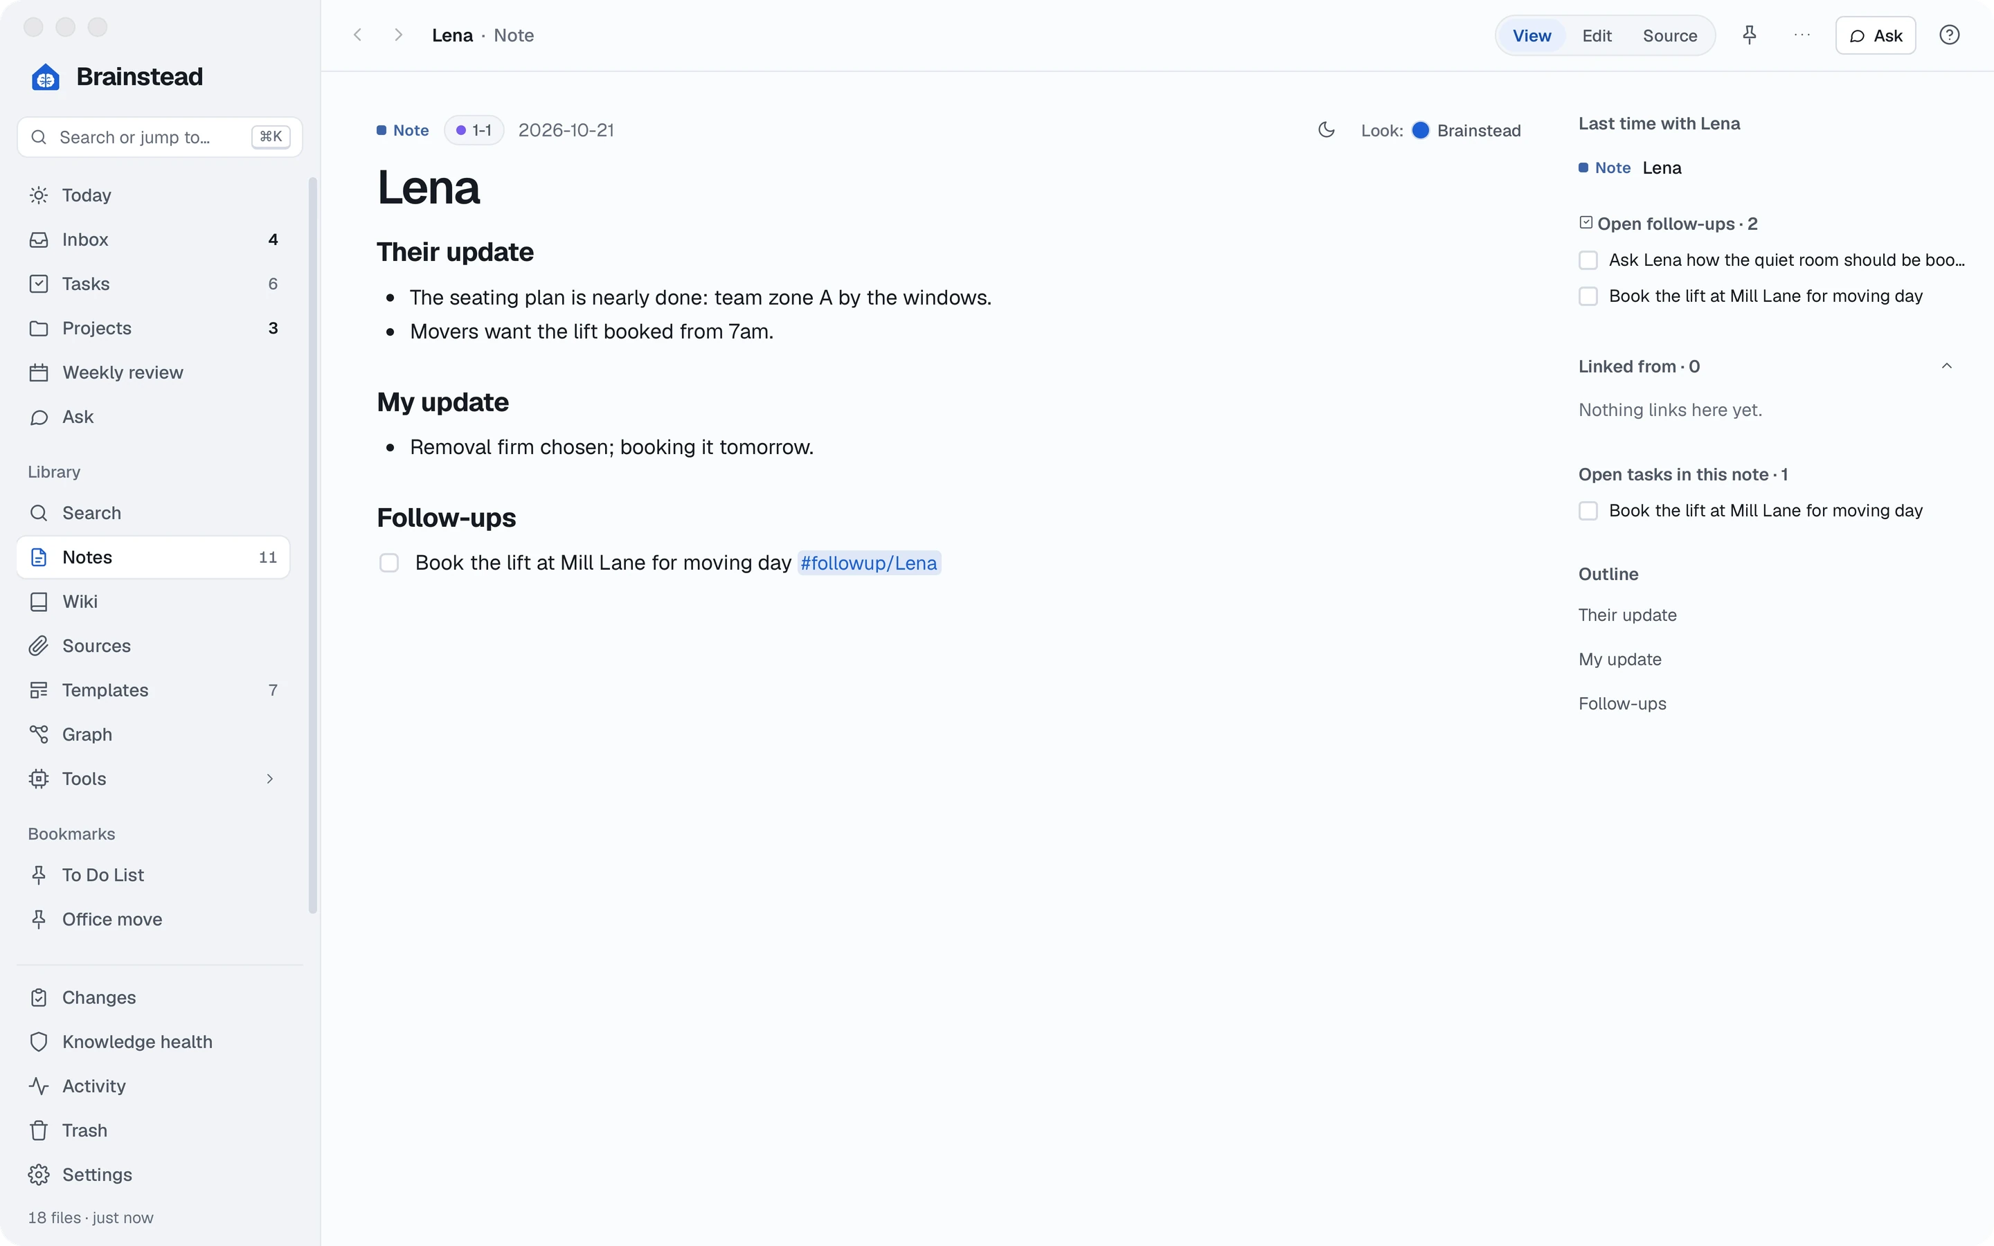Screen dimensions: 1994x1246
Task: Jump to My update in the Outline
Action: [x=1620, y=659]
